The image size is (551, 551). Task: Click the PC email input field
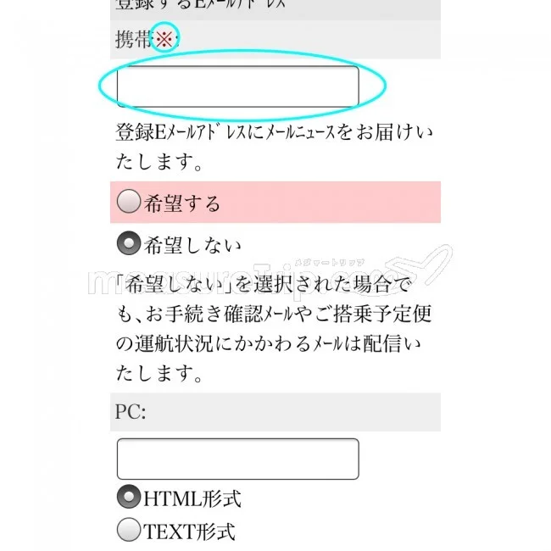pos(237,459)
